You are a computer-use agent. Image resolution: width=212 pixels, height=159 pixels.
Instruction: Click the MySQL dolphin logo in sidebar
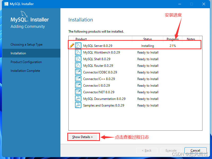[x=24, y=14]
